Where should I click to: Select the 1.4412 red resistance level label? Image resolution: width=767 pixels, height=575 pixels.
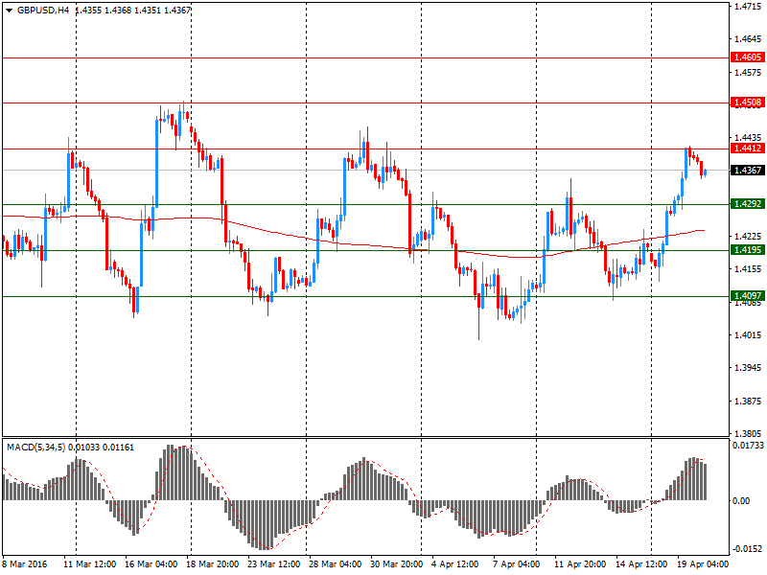[x=748, y=149]
